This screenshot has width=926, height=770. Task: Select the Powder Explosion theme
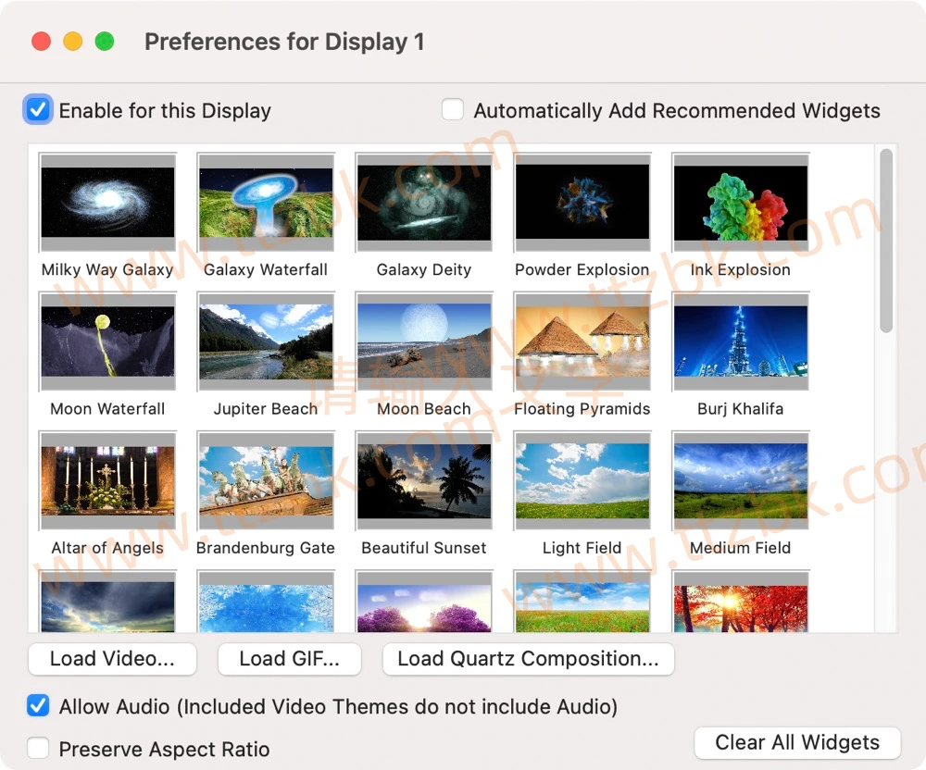point(582,203)
